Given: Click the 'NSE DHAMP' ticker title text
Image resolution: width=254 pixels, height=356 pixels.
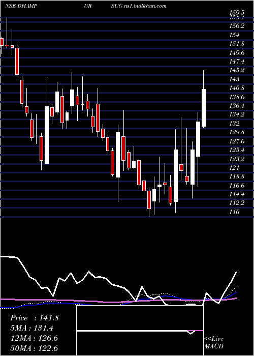Looking at the screenshot, I should (21, 6).
